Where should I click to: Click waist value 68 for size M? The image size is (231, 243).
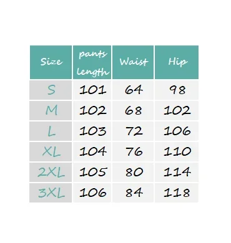coord(133,110)
